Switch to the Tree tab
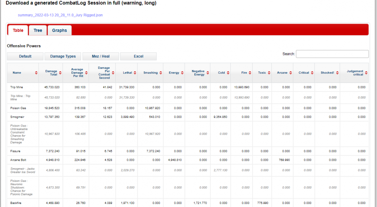Screen dimensions: 377x207 [x=38, y=30]
